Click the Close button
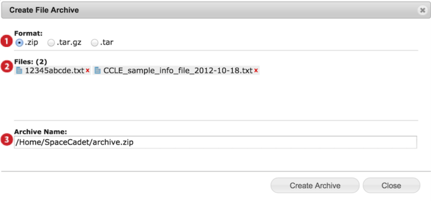The image size is (431, 201). tap(392, 185)
